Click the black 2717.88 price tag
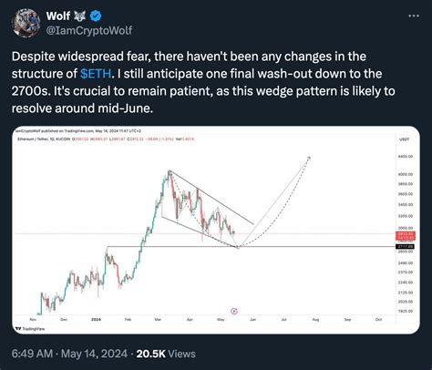432x370 pixels. [x=406, y=247]
